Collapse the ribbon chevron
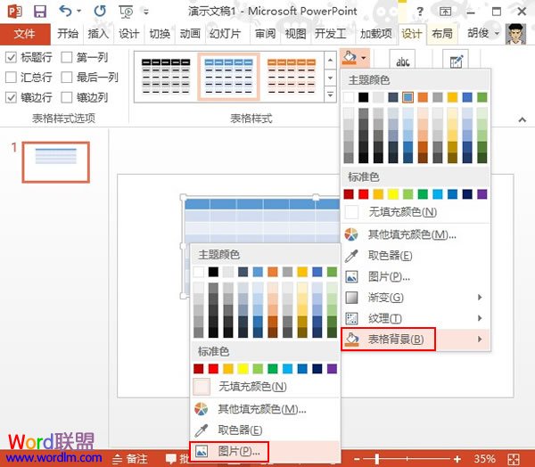This screenshot has height=467, width=535. point(522,119)
